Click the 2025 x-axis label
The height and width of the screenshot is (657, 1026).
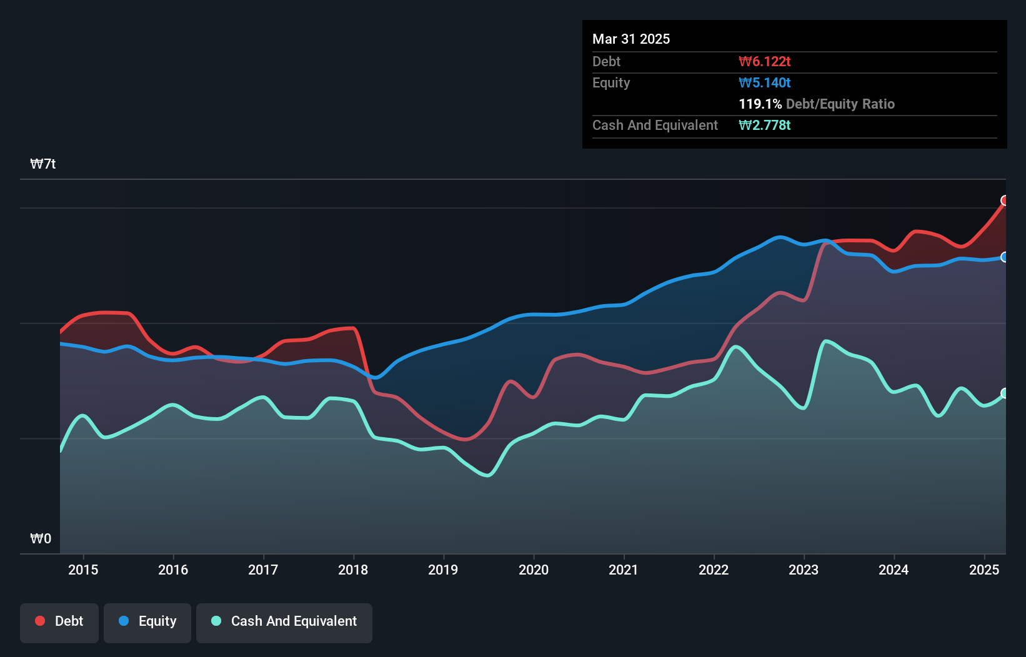pos(984,570)
